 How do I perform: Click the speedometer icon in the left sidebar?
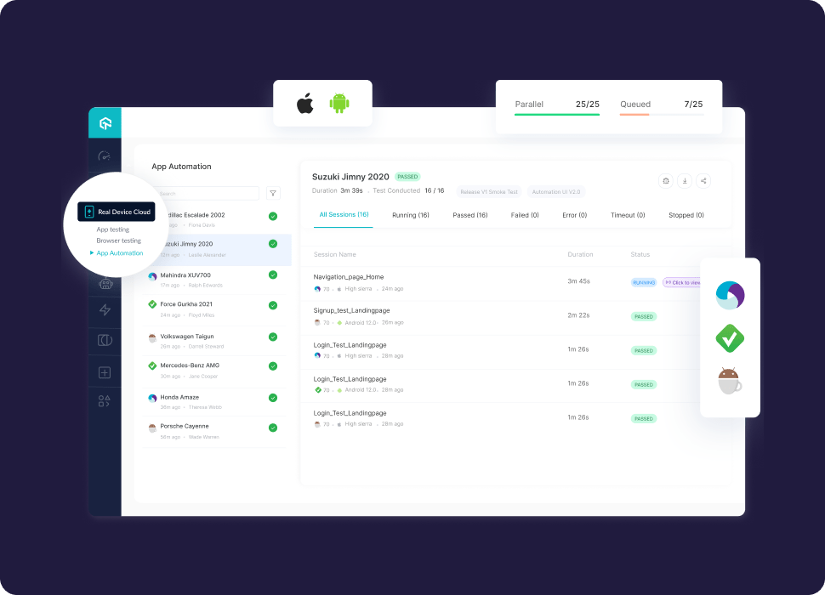point(104,156)
